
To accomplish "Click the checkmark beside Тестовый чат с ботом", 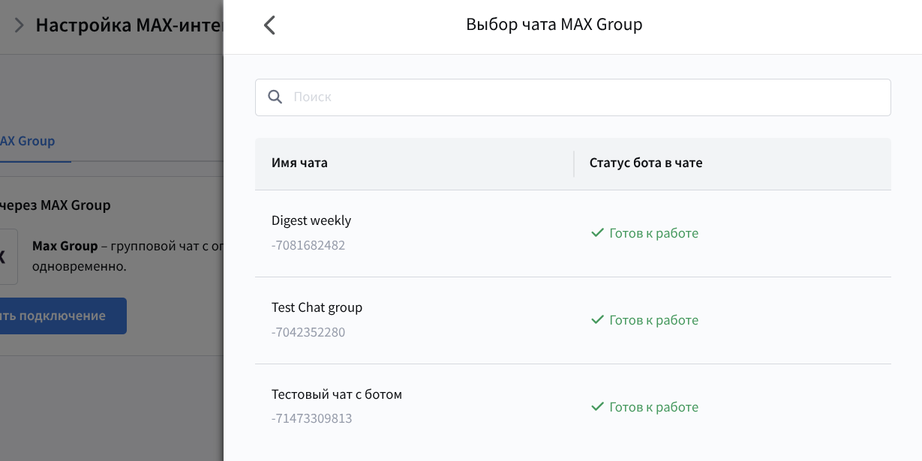I will coord(597,407).
